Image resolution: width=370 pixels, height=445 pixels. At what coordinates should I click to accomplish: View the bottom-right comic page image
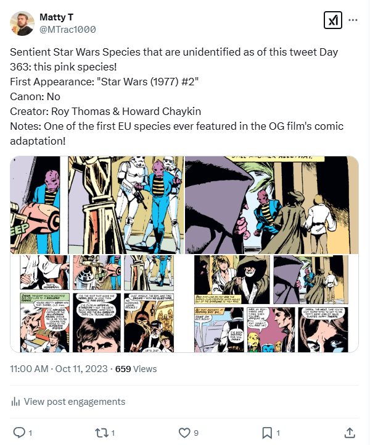point(272,303)
